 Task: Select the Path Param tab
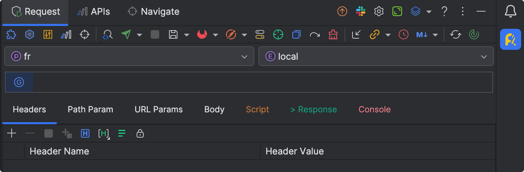tap(91, 110)
